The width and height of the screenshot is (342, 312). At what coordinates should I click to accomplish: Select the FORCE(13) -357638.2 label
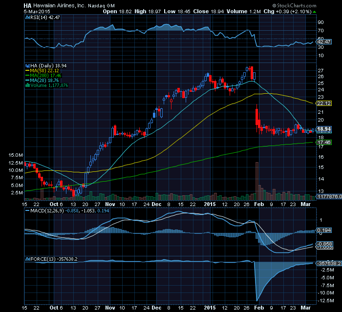[x=54, y=259]
